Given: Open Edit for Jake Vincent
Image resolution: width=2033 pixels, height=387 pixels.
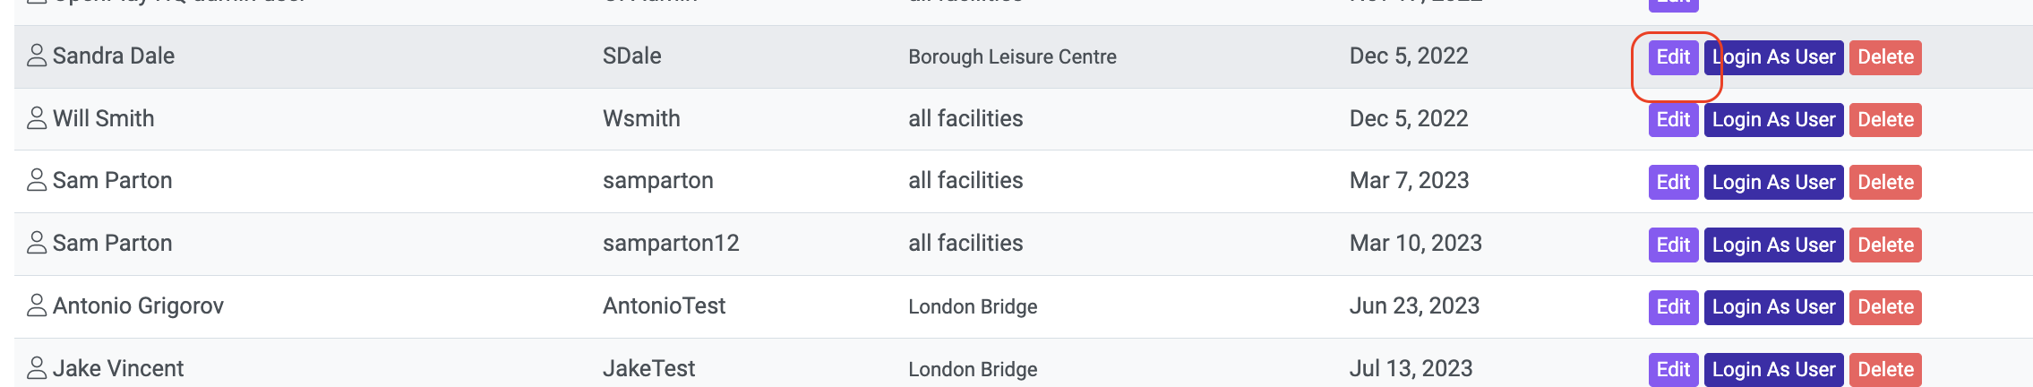Looking at the screenshot, I should pos(1673,370).
